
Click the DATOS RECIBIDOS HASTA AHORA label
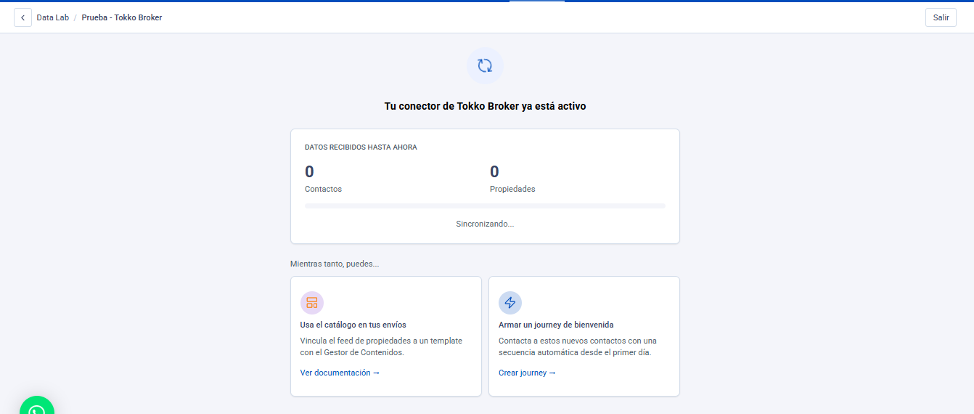point(361,147)
